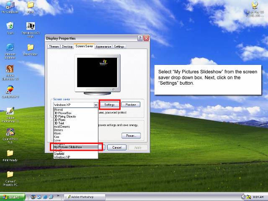Image resolution: width=268 pixels, height=201 pixels.
Task: Open the Start menu
Action: pyautogui.click(x=12, y=197)
